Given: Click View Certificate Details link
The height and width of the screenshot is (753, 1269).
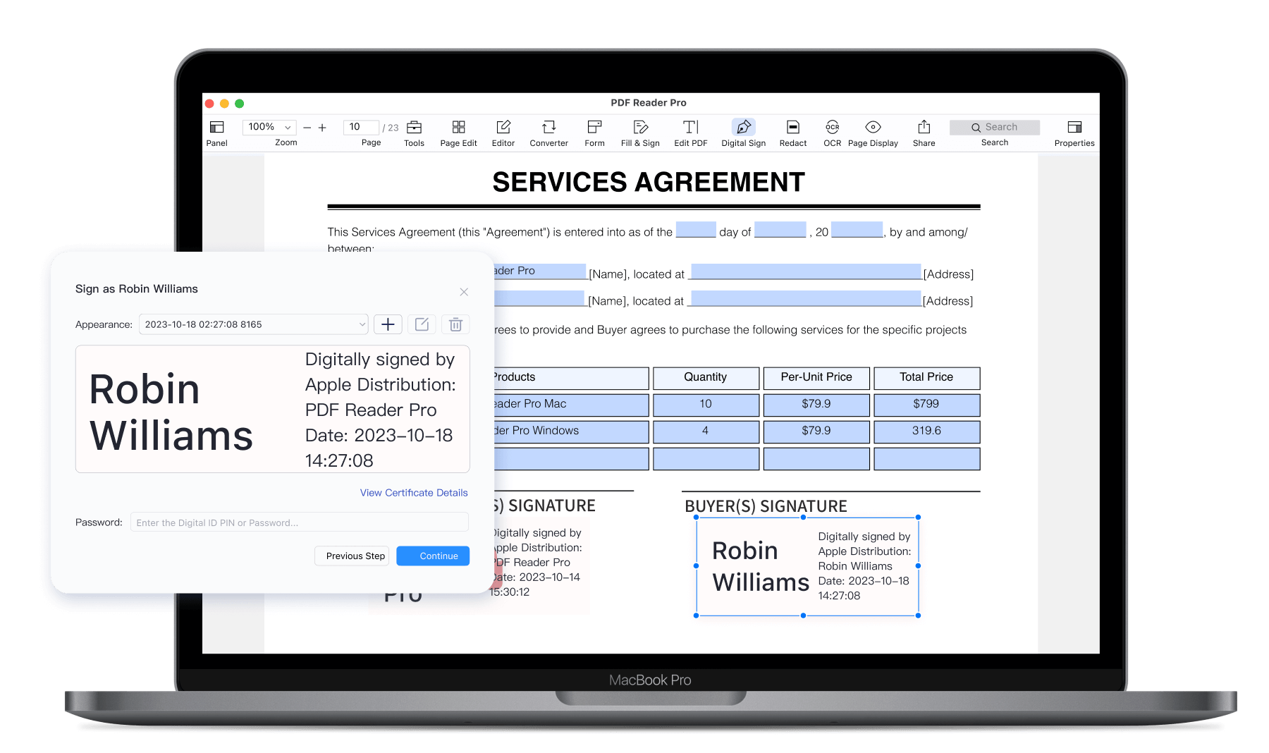Looking at the screenshot, I should (414, 493).
